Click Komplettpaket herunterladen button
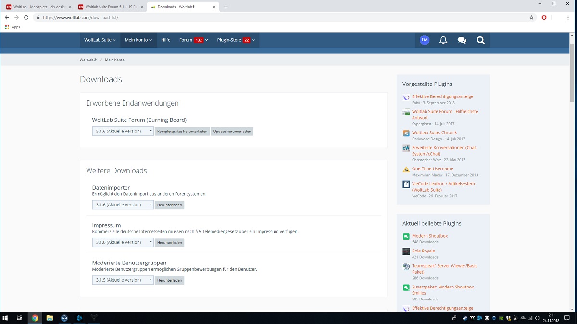Screen dimensions: 577x324 click(182, 131)
